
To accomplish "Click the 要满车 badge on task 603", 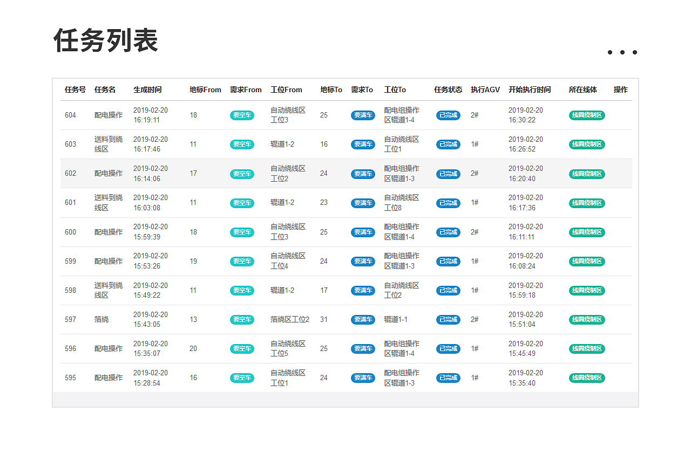I will 362,144.
